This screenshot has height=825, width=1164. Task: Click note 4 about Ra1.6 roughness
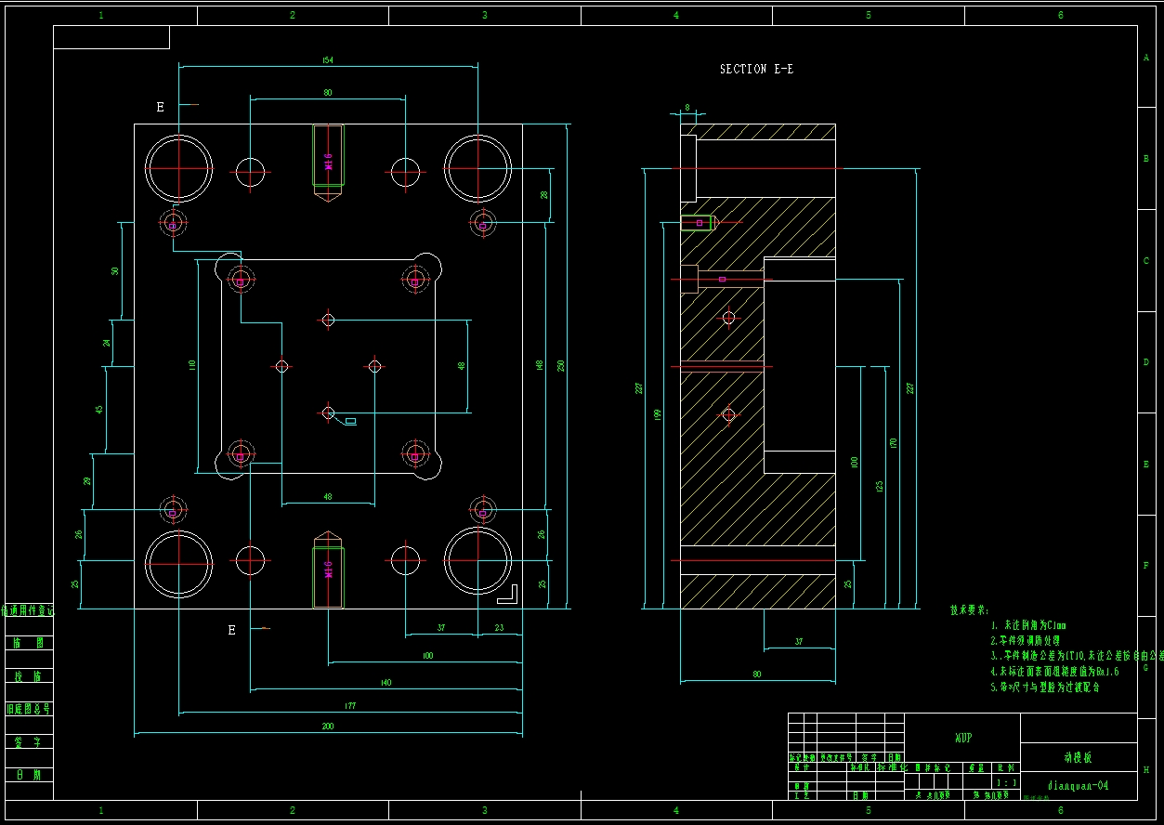click(1054, 671)
